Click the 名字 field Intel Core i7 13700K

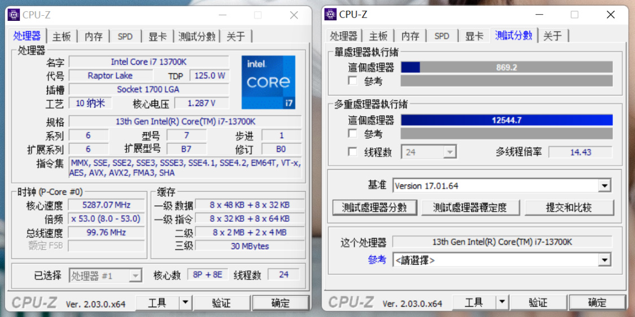pos(148,62)
